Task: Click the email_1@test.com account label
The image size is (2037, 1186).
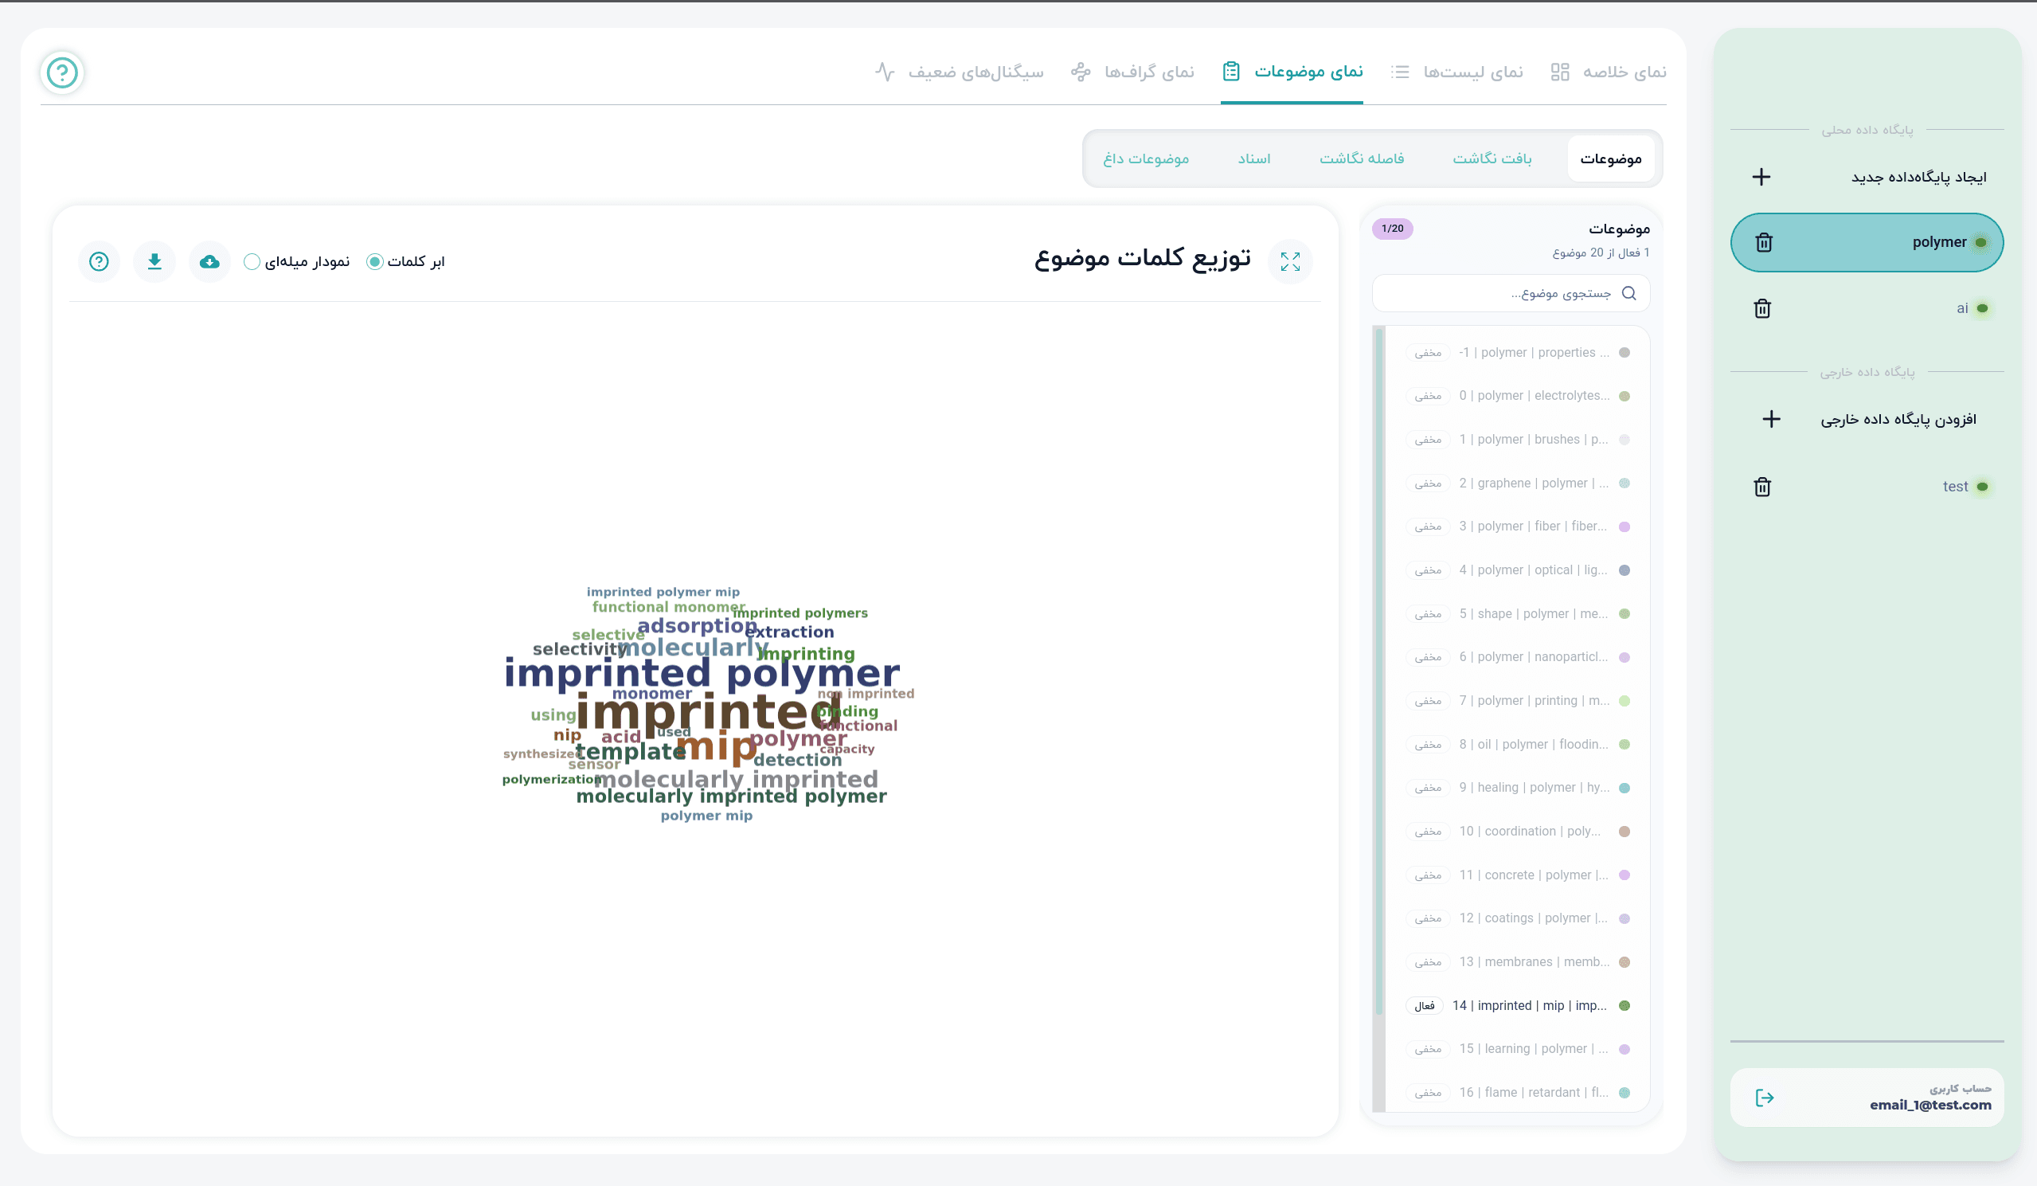Action: coord(1929,1106)
